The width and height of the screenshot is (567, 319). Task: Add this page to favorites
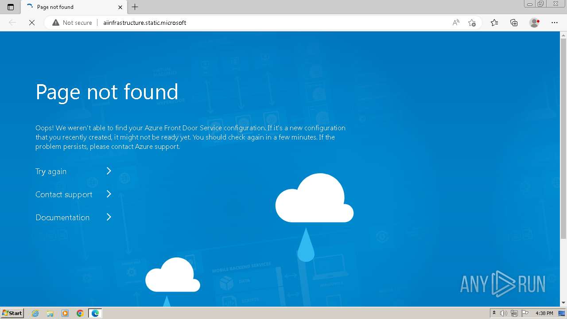point(472,23)
